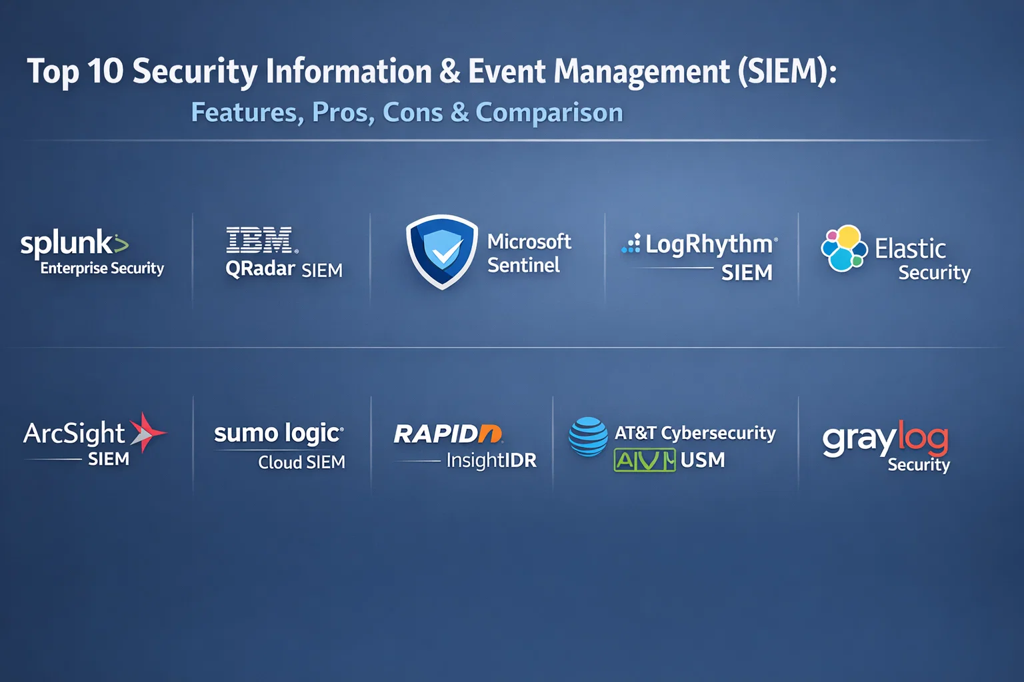Viewport: 1024px width, 682px height.
Task: Click the IBM striped logo
Action: 260,240
